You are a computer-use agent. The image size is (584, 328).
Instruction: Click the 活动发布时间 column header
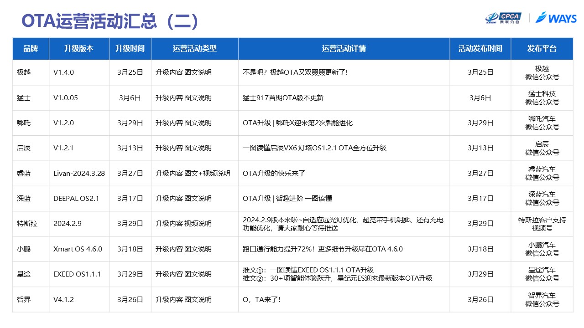pos(480,49)
